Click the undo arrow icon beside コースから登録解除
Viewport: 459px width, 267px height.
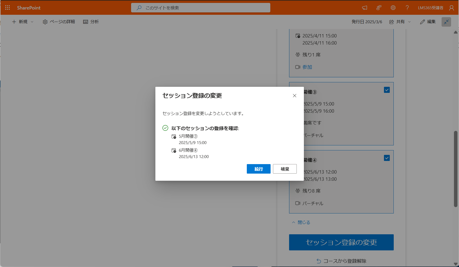(319, 261)
